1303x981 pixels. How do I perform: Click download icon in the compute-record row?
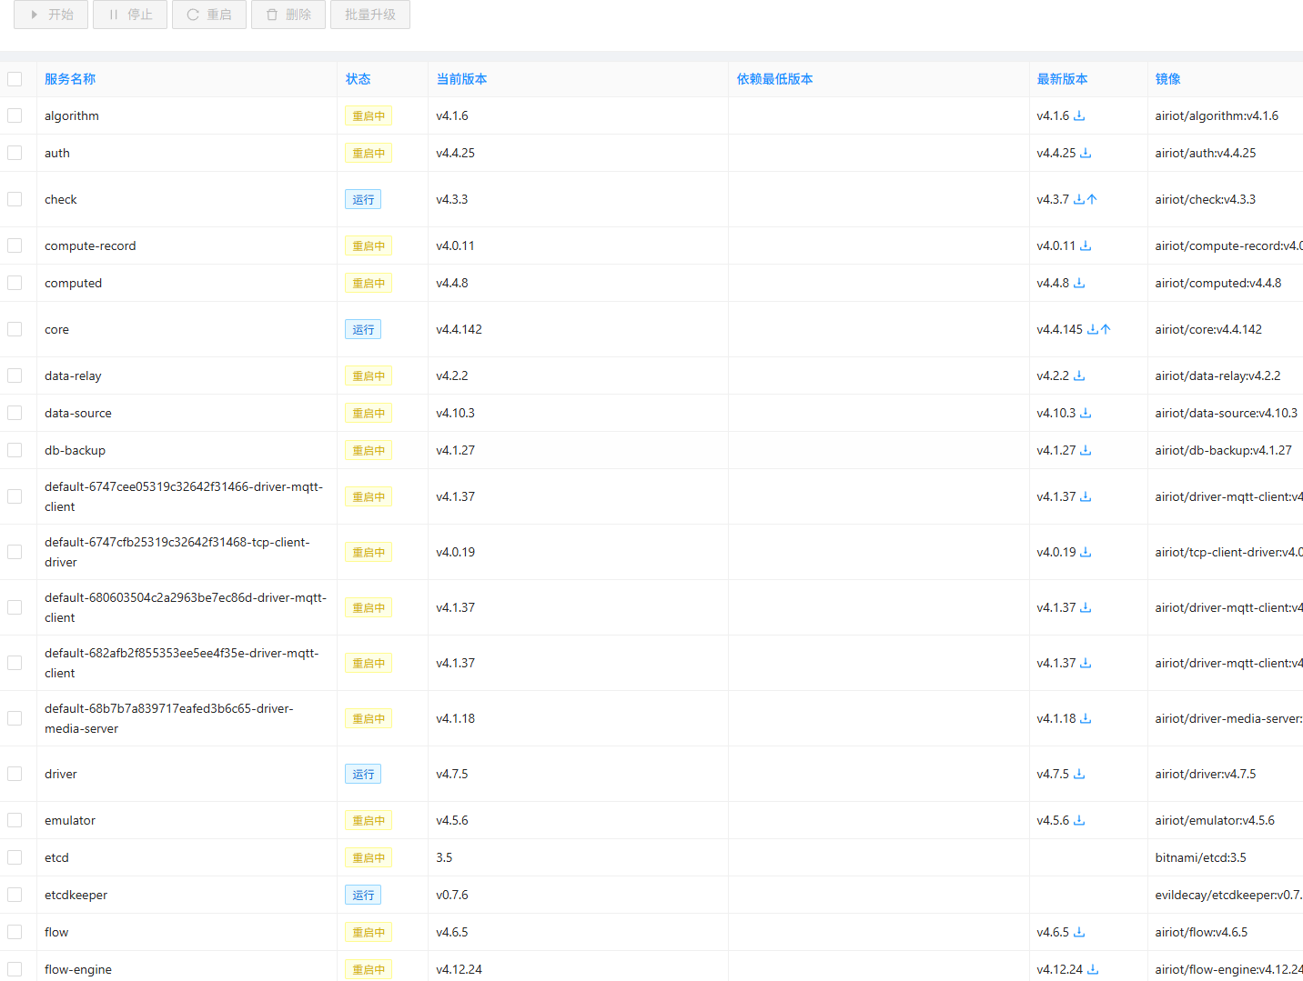pyautogui.click(x=1086, y=245)
